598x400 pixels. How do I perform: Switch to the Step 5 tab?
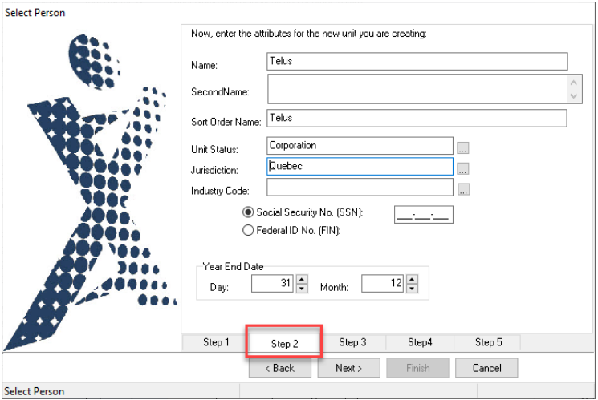click(488, 342)
